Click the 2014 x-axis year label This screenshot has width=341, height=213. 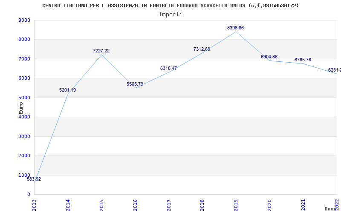(x=68, y=205)
